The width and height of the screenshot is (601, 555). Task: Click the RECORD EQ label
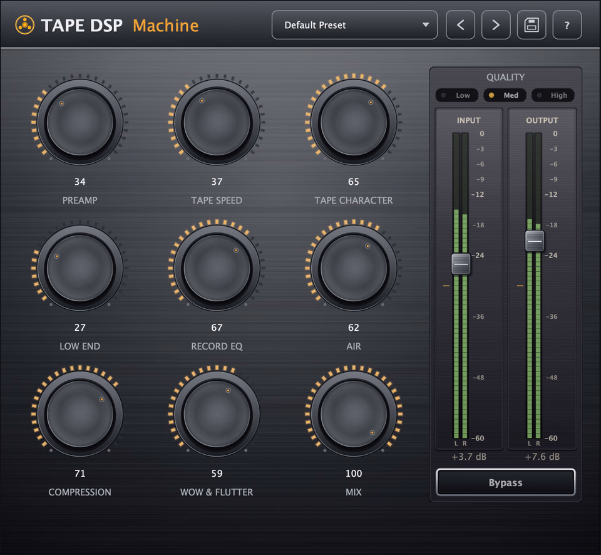pos(217,346)
